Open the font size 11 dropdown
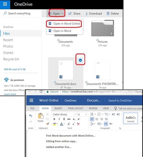 [86, 115]
